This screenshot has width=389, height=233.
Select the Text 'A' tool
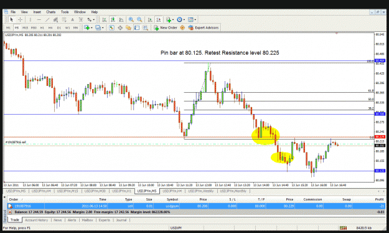[x=72, y=19]
